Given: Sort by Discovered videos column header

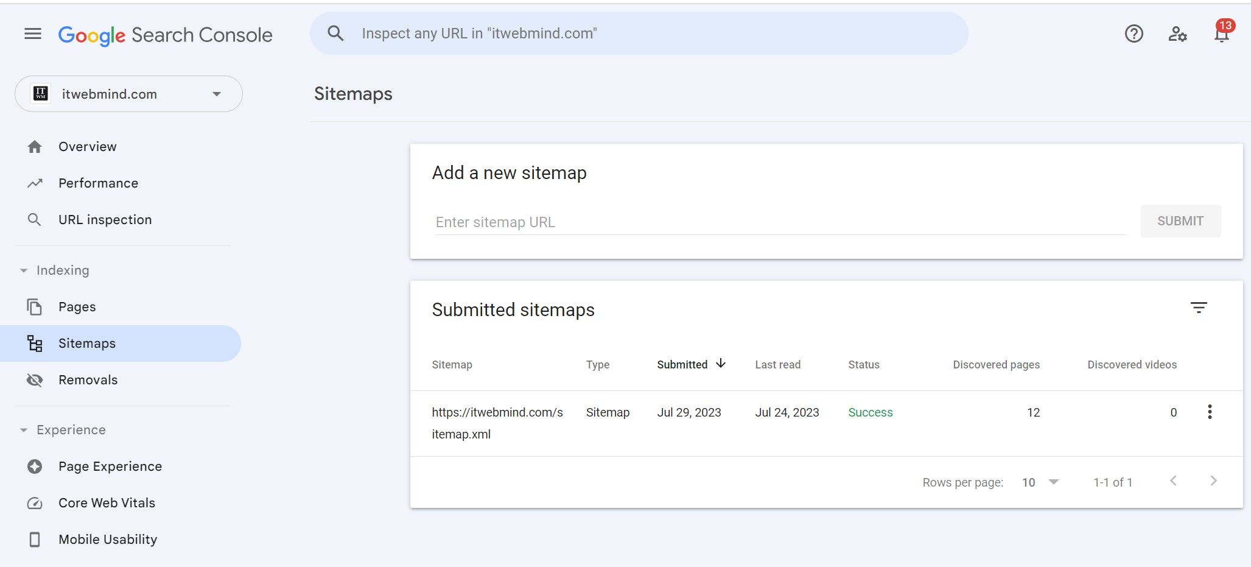Looking at the screenshot, I should (x=1132, y=365).
